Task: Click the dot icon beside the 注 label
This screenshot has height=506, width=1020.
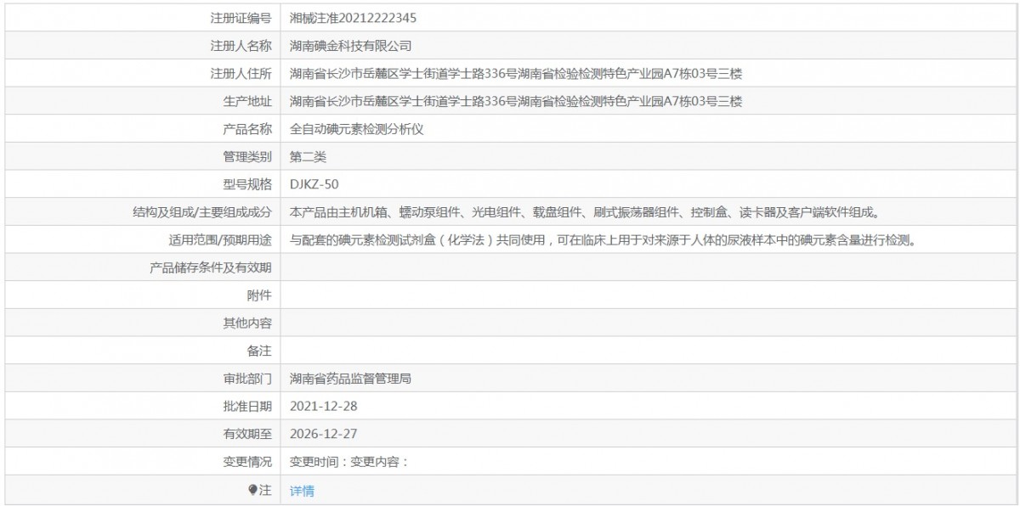Action: pyautogui.click(x=252, y=490)
